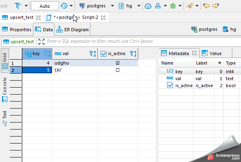
Task: Click the navigate back arrow icon
Action: point(206,6)
